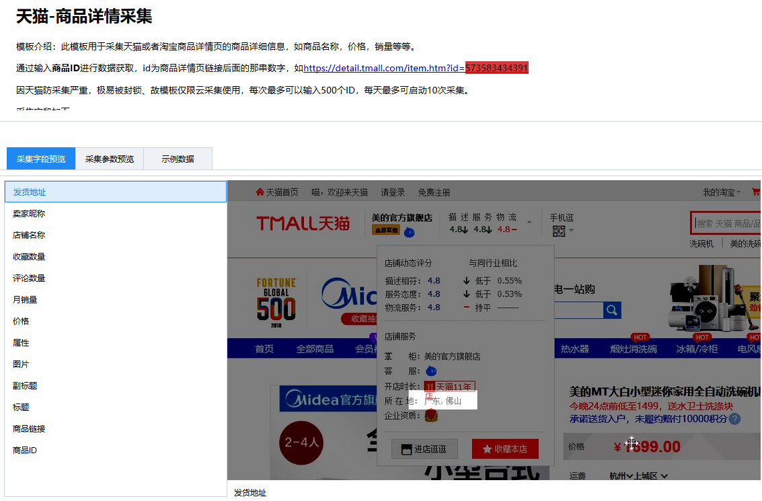The height and width of the screenshot is (501, 762).
Task: Switch to the 采集参数预览 tab
Action: click(x=110, y=159)
